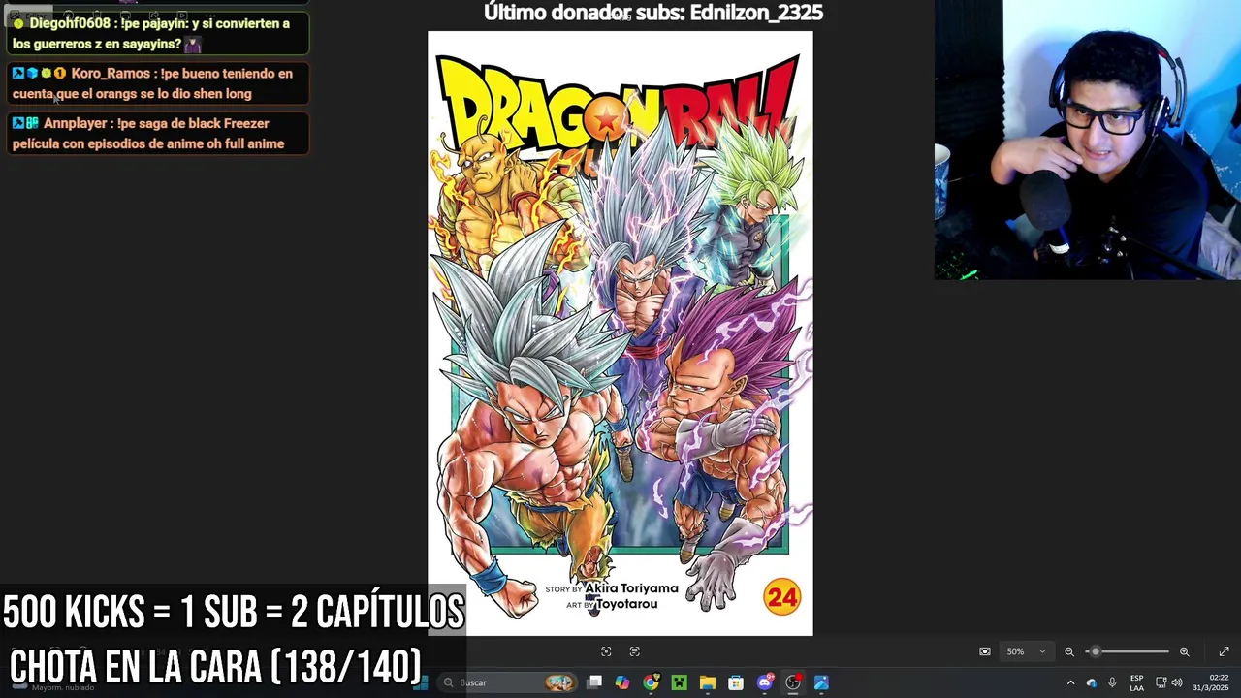The image size is (1241, 698).
Task: Click the network tray icon
Action: pyautogui.click(x=1161, y=682)
